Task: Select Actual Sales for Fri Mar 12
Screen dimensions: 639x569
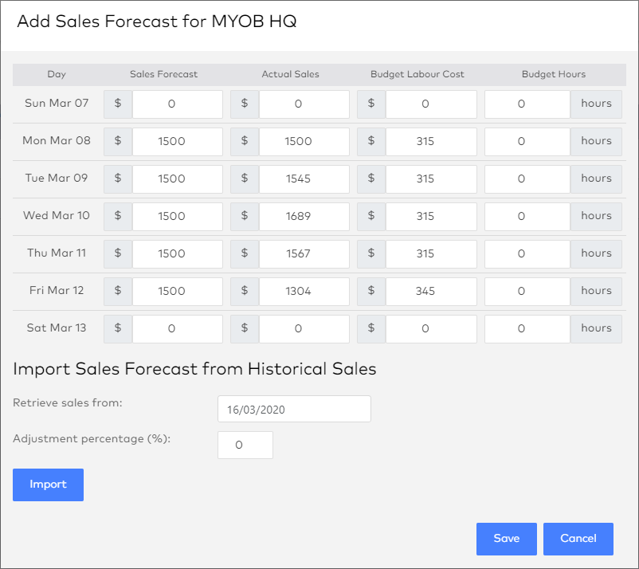Action: click(304, 291)
